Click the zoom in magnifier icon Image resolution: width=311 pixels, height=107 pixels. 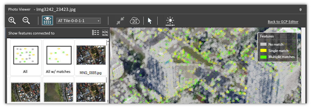coord(12,21)
